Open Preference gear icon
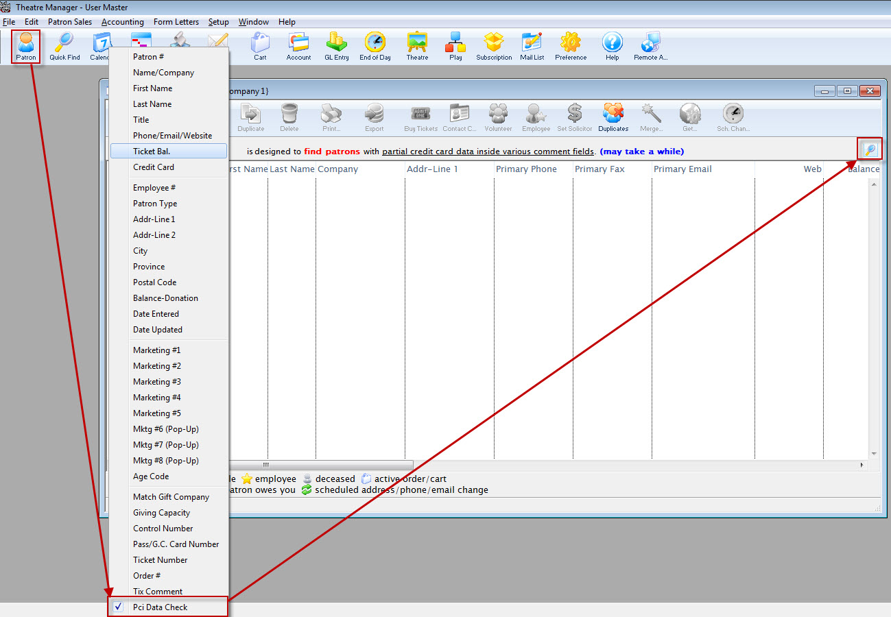 coord(571,47)
